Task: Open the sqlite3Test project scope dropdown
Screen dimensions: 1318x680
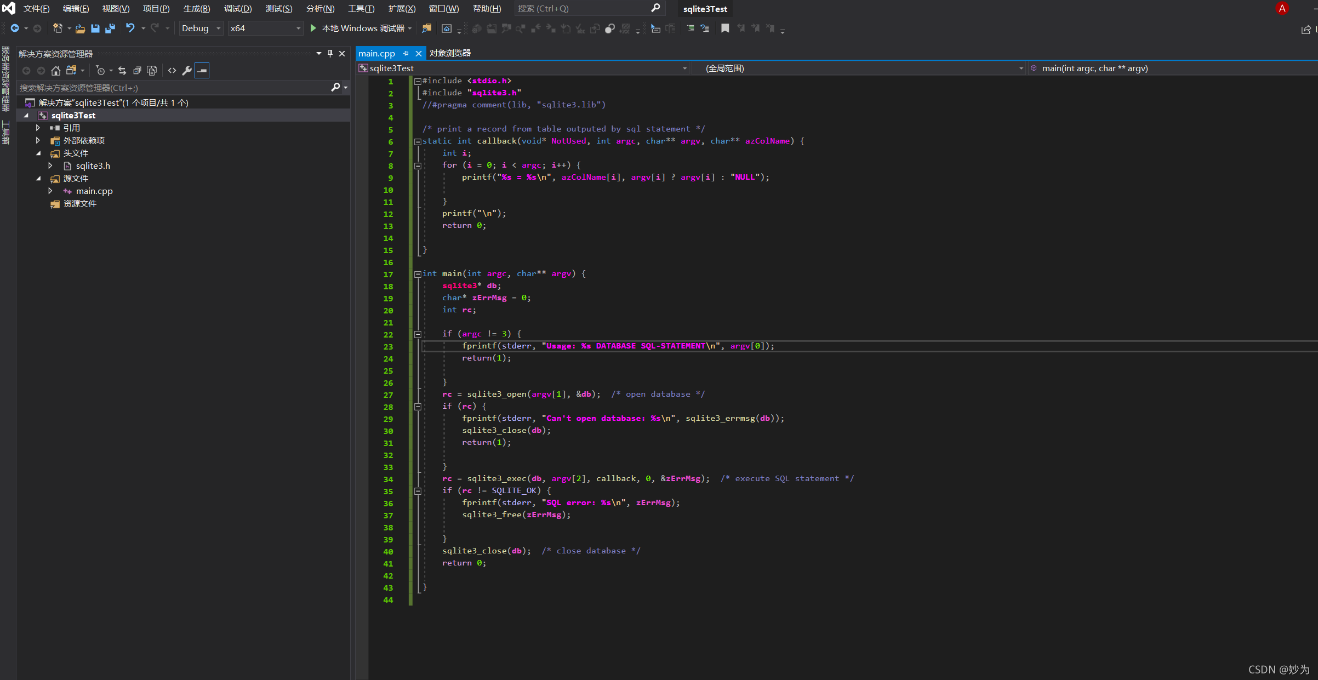Action: (x=523, y=68)
